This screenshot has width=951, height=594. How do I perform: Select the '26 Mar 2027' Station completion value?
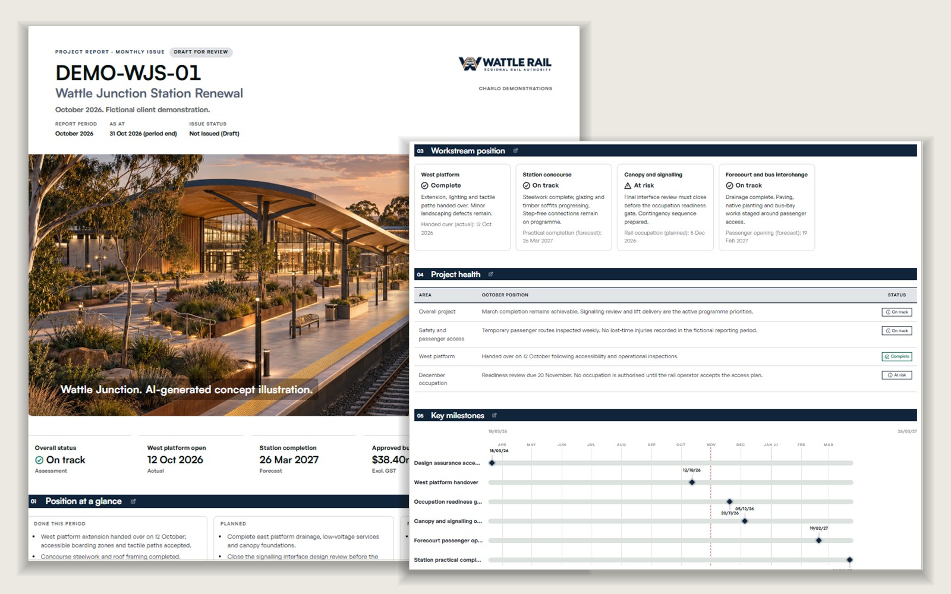[289, 460]
